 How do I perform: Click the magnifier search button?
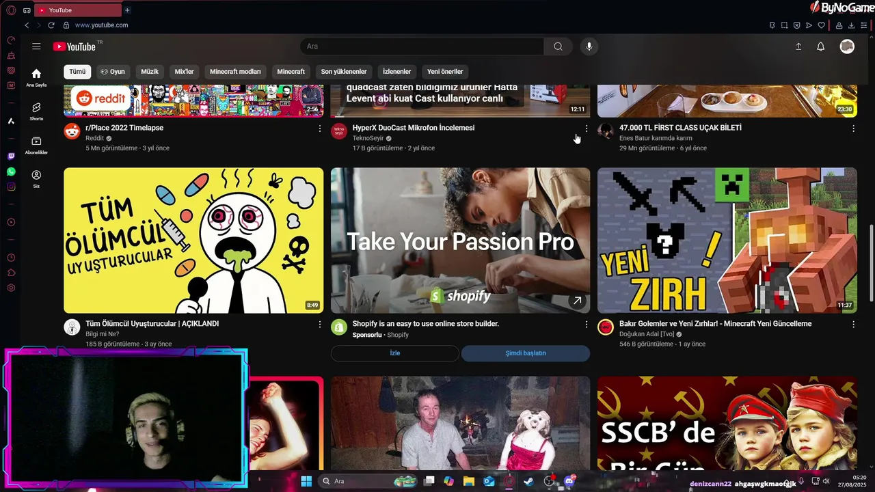point(558,46)
